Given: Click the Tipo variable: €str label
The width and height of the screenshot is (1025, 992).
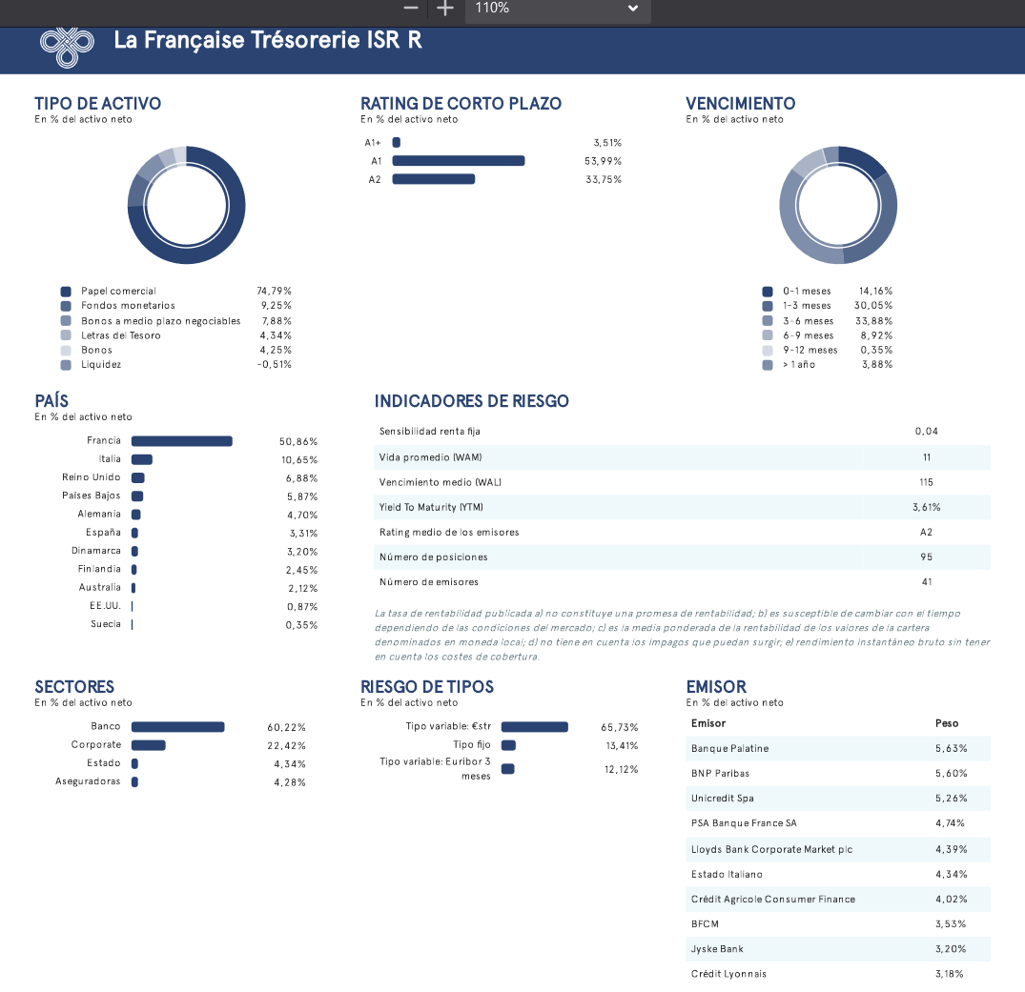Looking at the screenshot, I should 448,726.
